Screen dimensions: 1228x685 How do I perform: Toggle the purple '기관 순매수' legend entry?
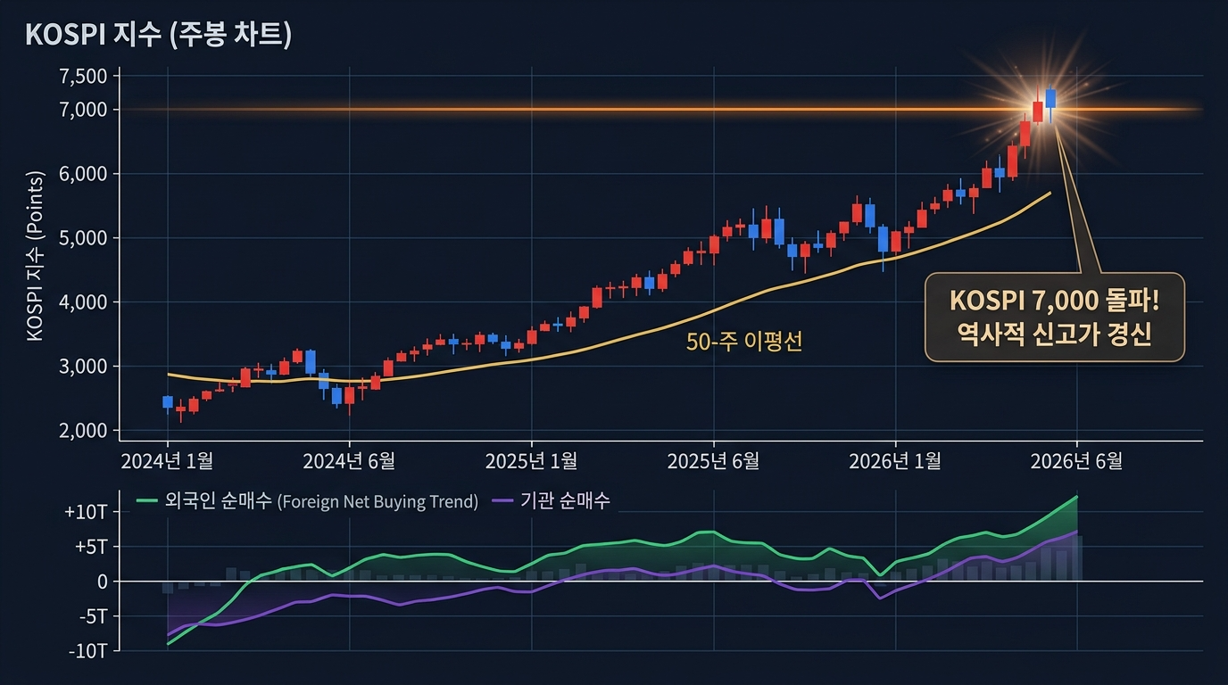point(551,501)
